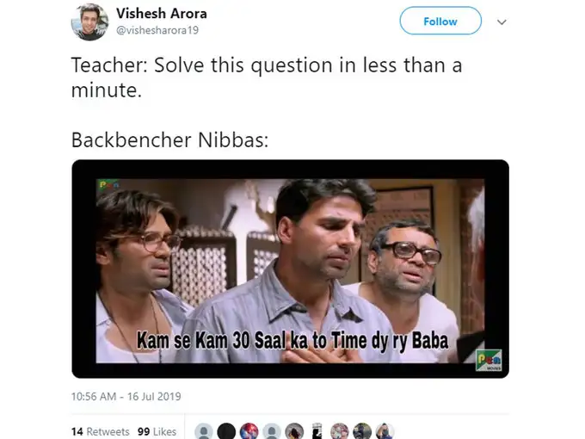
Task: Open the pink floral liker avatar
Action: pos(340,431)
